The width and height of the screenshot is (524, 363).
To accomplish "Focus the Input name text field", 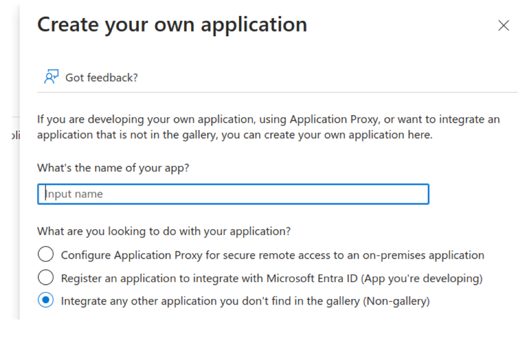I will click(x=233, y=194).
